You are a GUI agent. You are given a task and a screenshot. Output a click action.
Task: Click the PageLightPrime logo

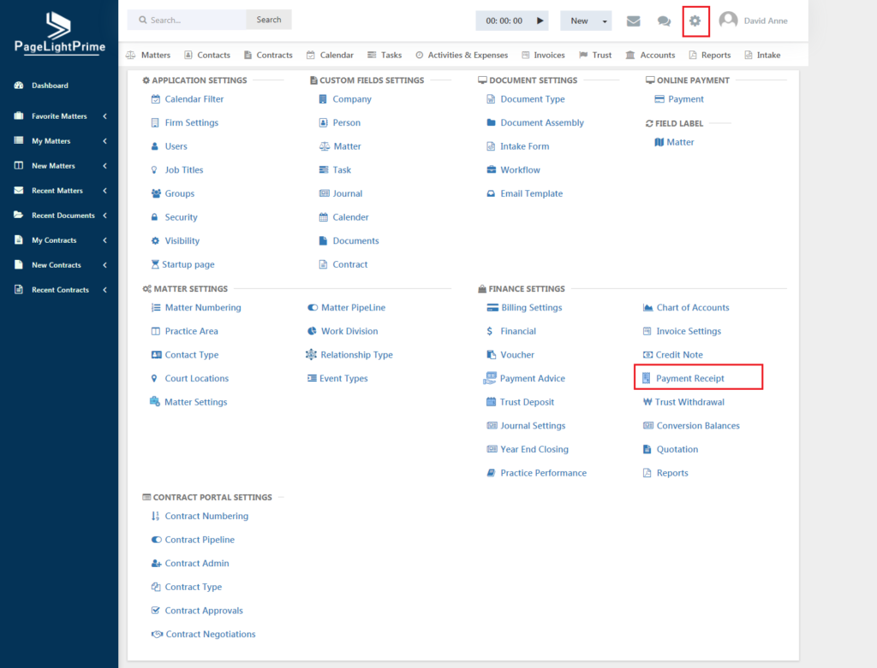[59, 33]
